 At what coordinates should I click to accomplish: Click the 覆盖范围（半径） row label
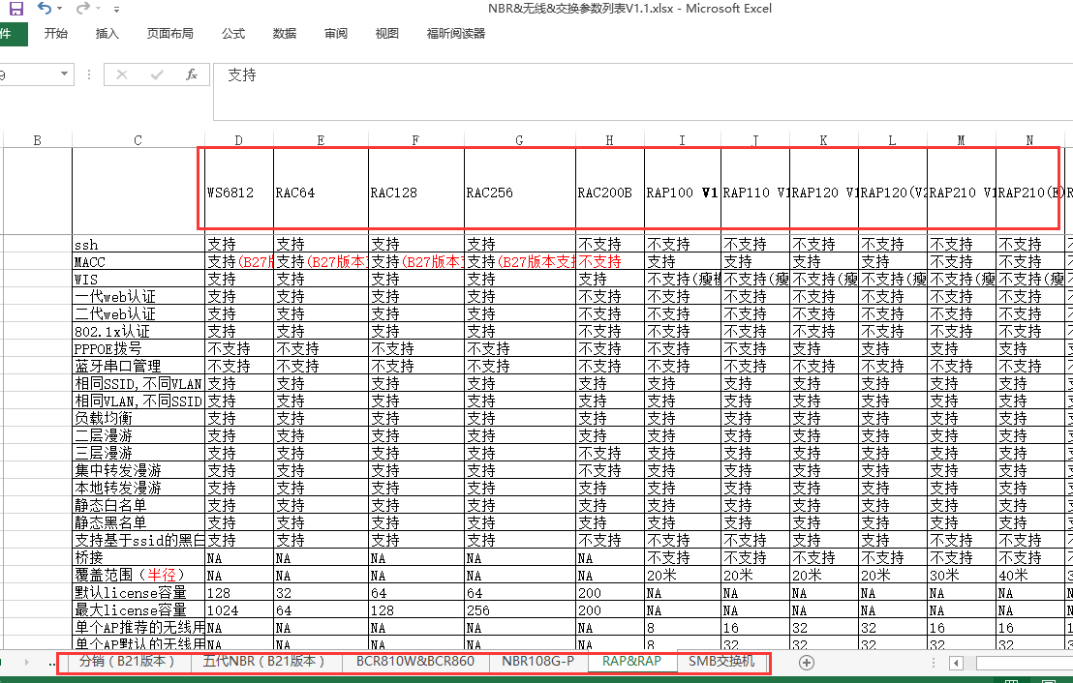coord(138,575)
